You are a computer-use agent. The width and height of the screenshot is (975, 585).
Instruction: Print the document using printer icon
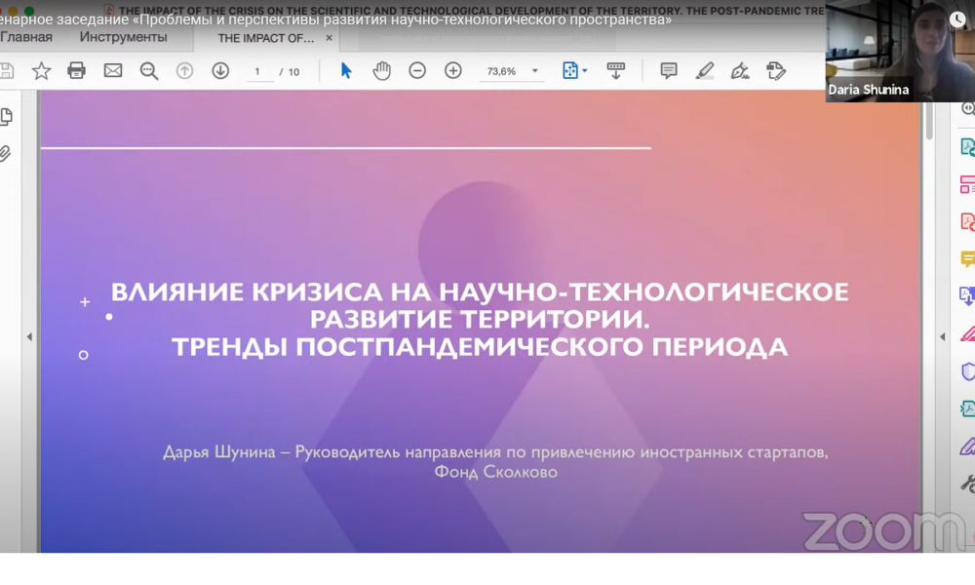pyautogui.click(x=77, y=71)
